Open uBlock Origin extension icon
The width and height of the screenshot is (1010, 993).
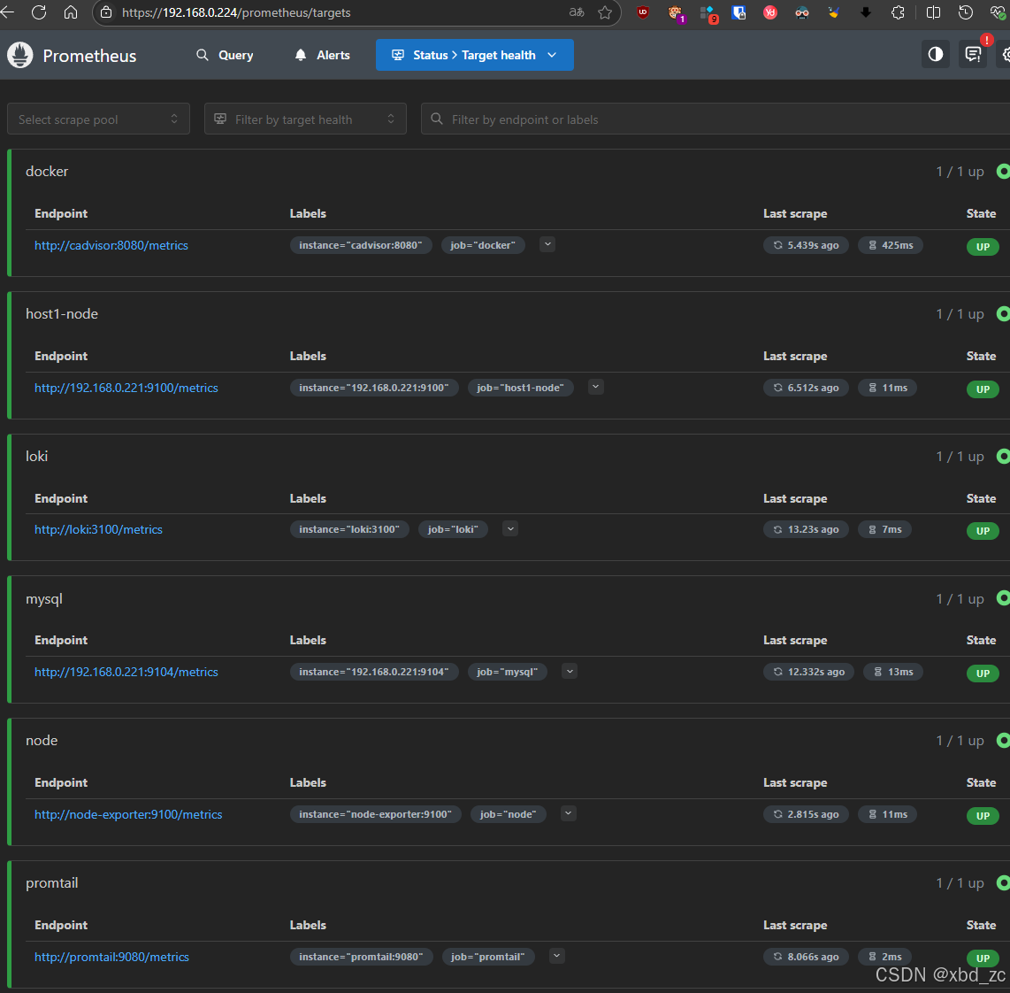click(x=643, y=12)
